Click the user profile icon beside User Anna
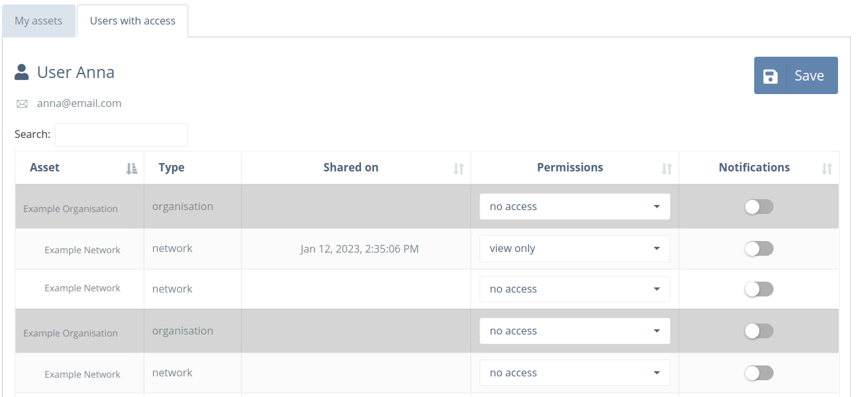Viewport: 858px width, 397px height. click(x=22, y=72)
